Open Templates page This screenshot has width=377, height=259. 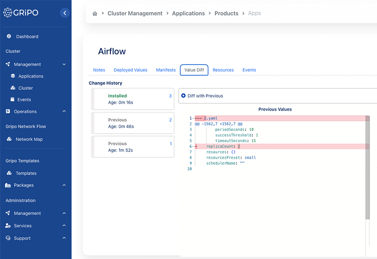click(x=26, y=173)
